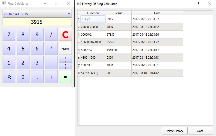Click the multiply operator key
This screenshot has height=136, width=216.
point(51,48)
